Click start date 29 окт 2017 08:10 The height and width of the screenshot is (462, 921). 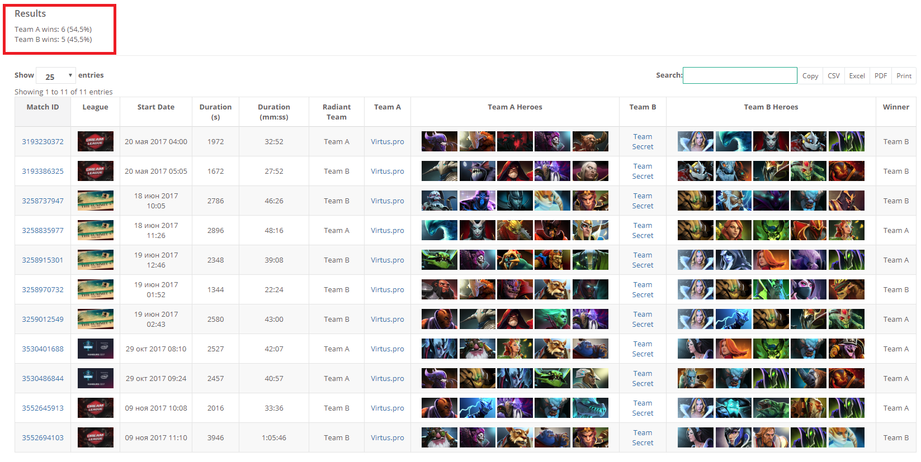(156, 349)
